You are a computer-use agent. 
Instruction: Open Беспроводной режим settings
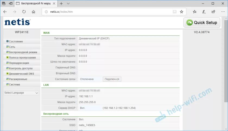coord(23,52)
